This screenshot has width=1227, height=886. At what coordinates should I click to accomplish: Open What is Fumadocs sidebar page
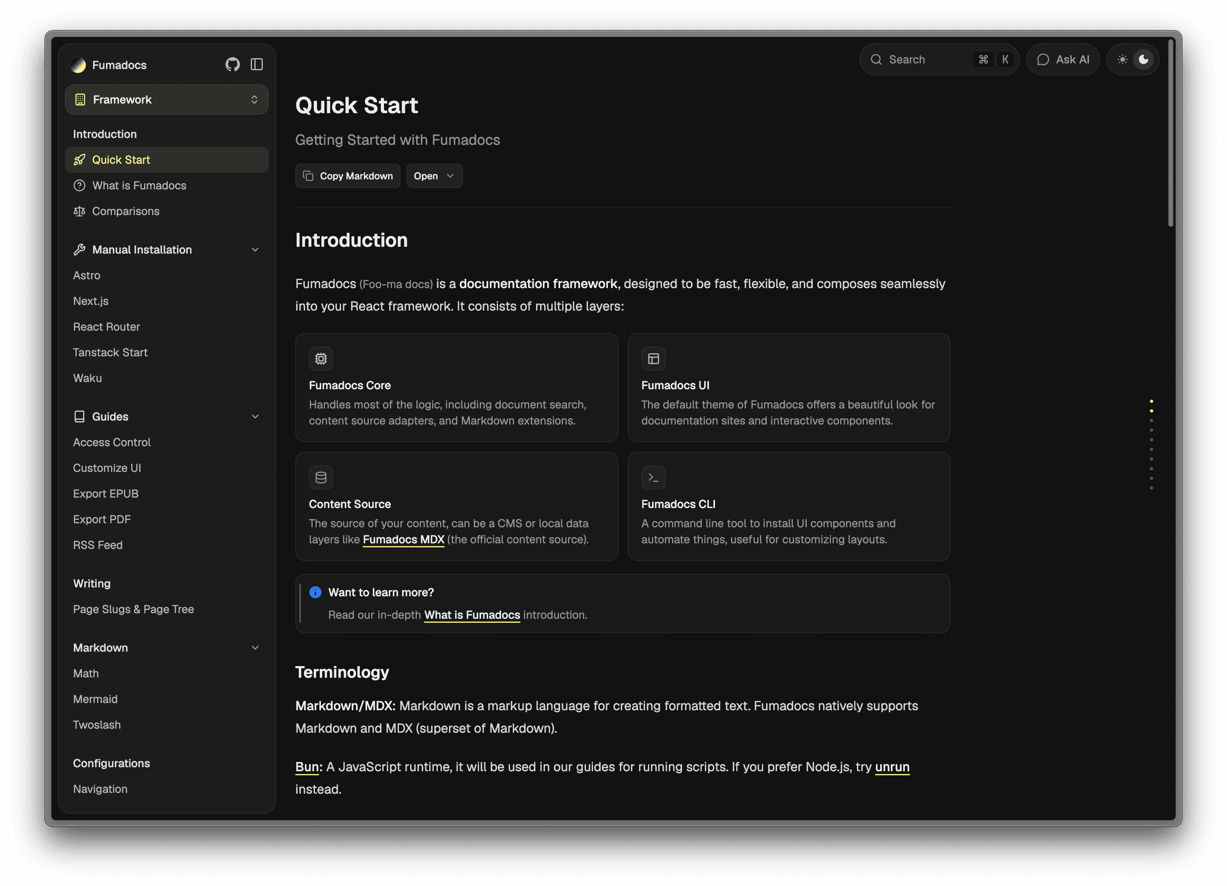167,185
